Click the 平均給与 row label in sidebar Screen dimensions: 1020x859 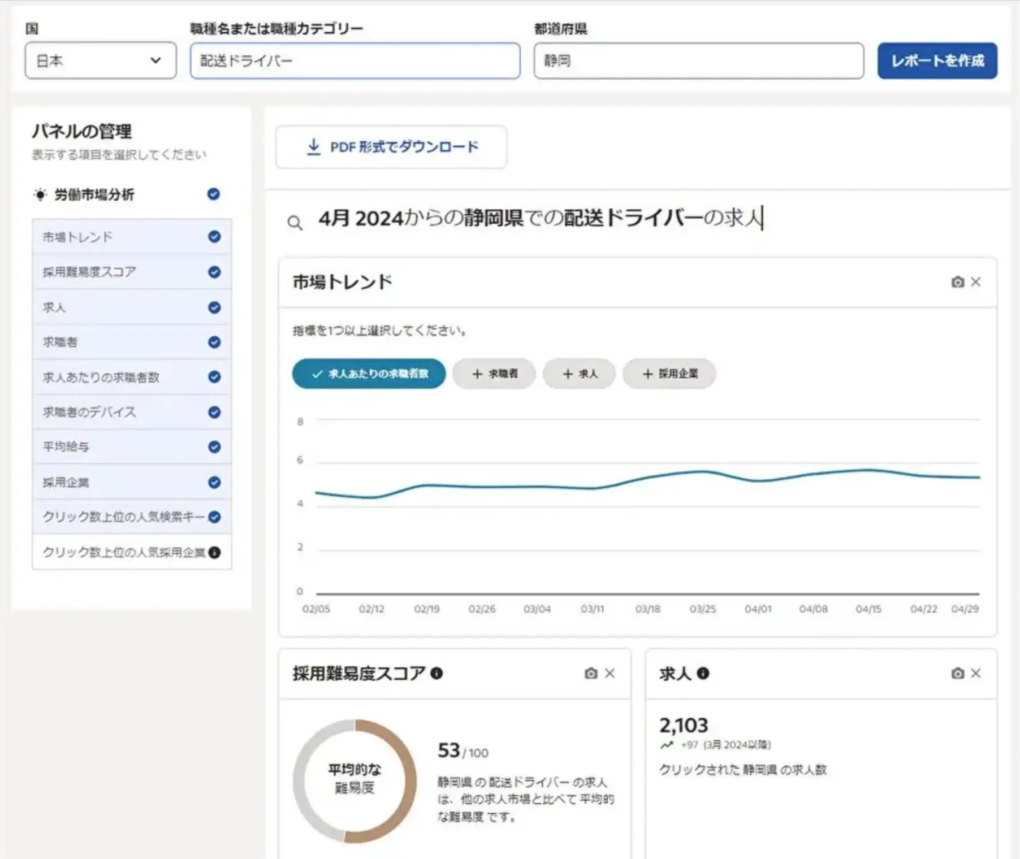(x=66, y=447)
